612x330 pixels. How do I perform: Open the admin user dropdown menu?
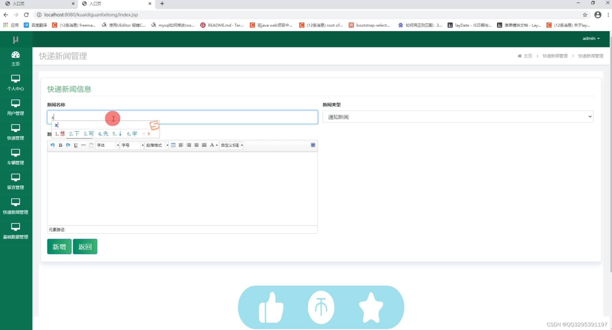coord(591,38)
